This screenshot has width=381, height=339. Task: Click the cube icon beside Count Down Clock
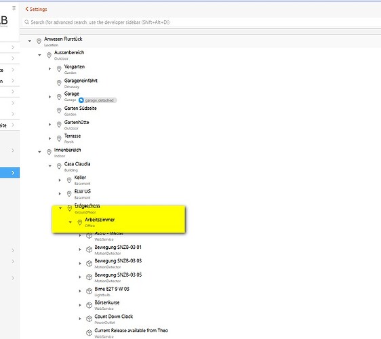click(89, 319)
